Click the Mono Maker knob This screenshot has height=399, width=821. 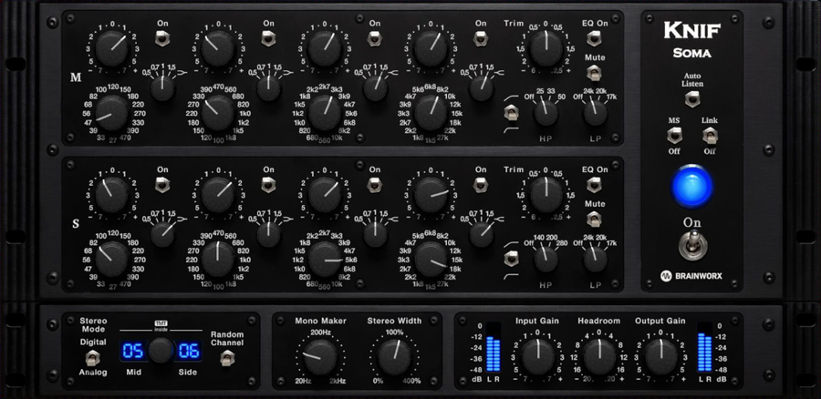click(313, 354)
